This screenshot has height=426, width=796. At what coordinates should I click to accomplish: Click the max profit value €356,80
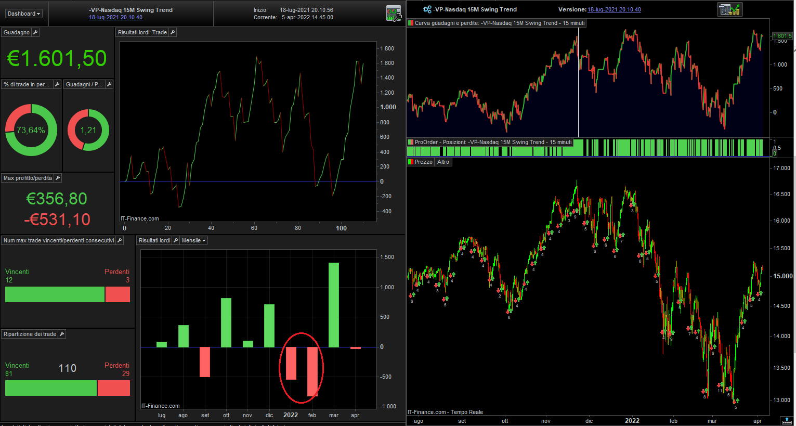pyautogui.click(x=57, y=199)
